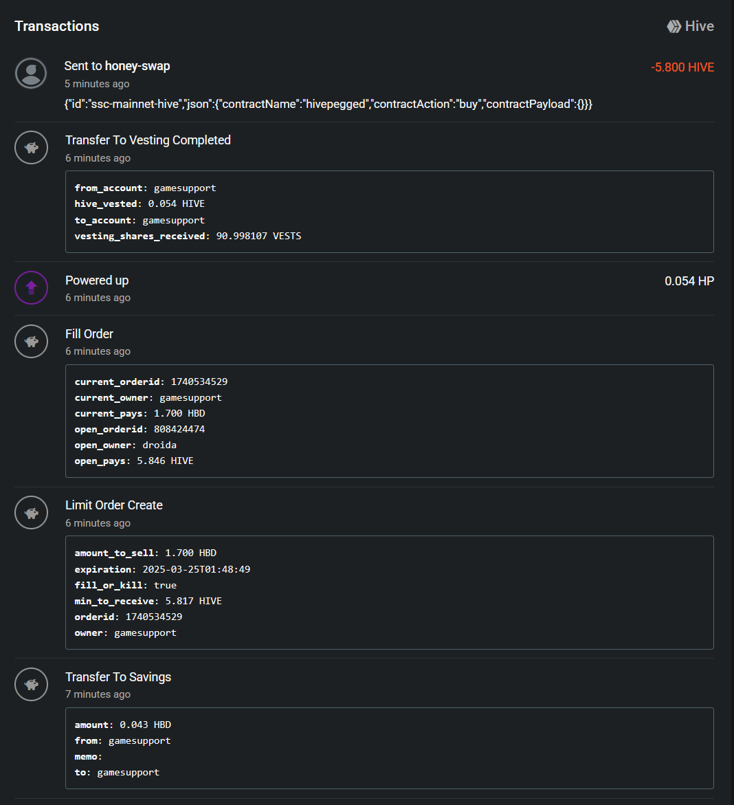Click the Hive logo icon
Screen dimensions: 734x805
coord(674,26)
